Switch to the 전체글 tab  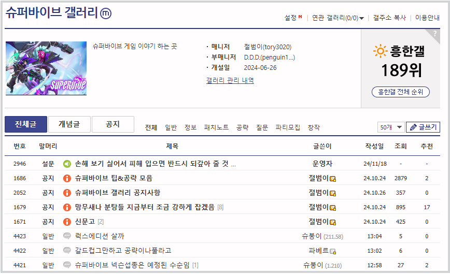26,124
